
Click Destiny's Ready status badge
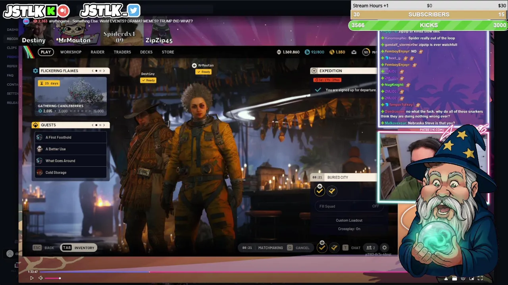point(148,80)
